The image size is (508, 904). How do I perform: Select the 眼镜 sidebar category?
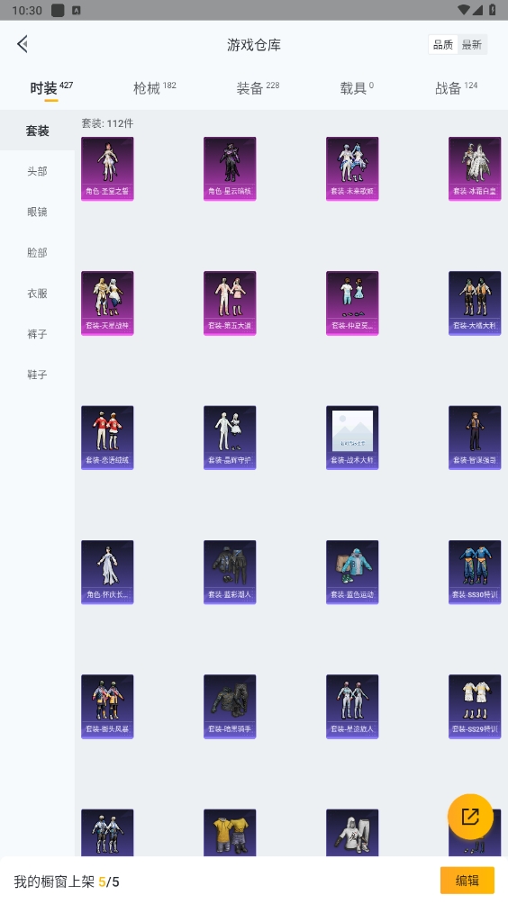38,212
